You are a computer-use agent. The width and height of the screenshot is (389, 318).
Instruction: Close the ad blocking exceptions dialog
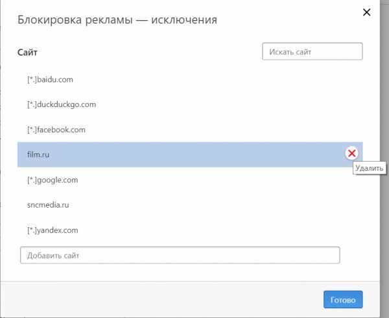pyautogui.click(x=367, y=12)
